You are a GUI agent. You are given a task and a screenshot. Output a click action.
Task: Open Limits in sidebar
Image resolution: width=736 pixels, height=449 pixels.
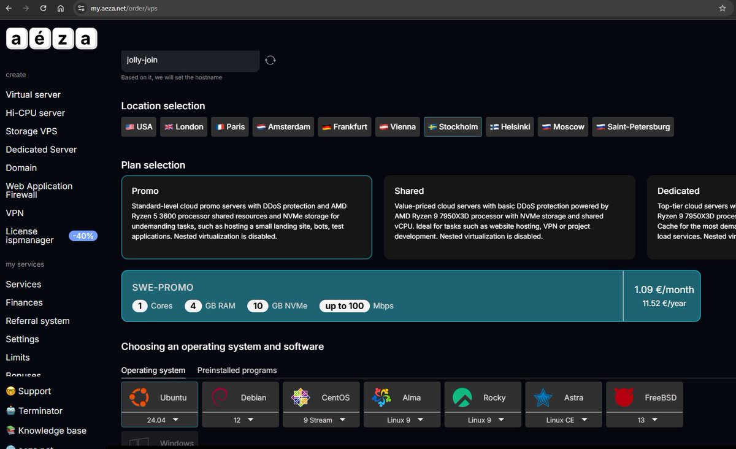18,357
